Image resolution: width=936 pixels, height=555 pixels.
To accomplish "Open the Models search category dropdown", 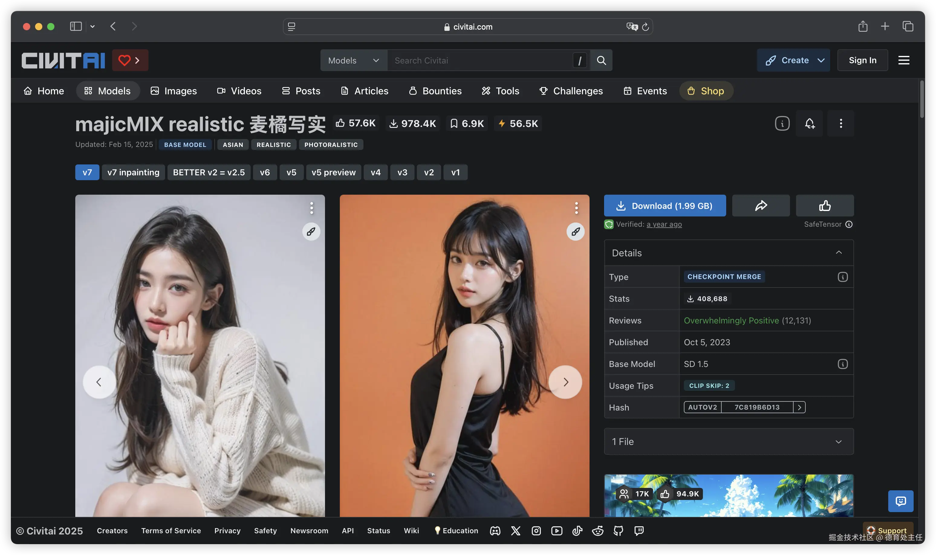I will click(353, 60).
